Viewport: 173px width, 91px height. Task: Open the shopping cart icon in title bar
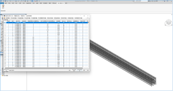164,1
